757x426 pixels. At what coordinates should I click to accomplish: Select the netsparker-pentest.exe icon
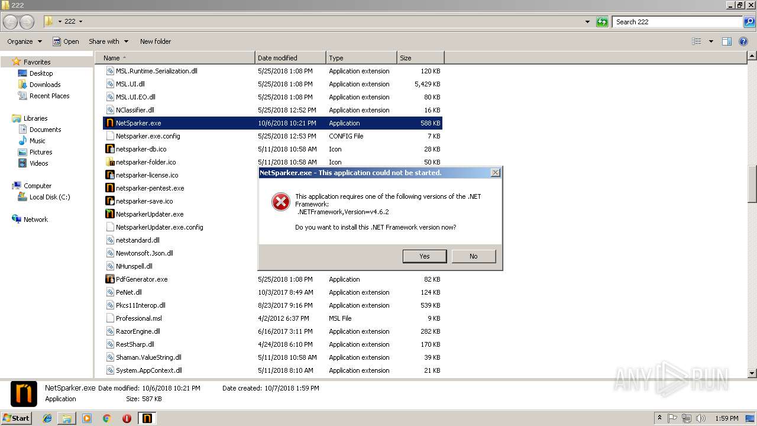tap(109, 188)
